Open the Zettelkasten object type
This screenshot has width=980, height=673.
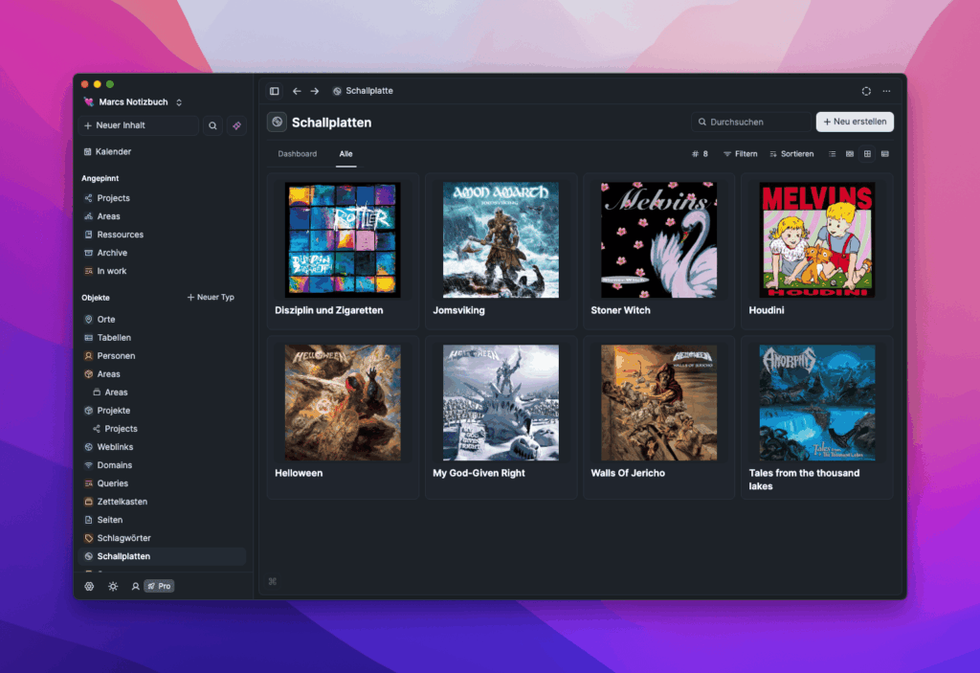[162, 502]
